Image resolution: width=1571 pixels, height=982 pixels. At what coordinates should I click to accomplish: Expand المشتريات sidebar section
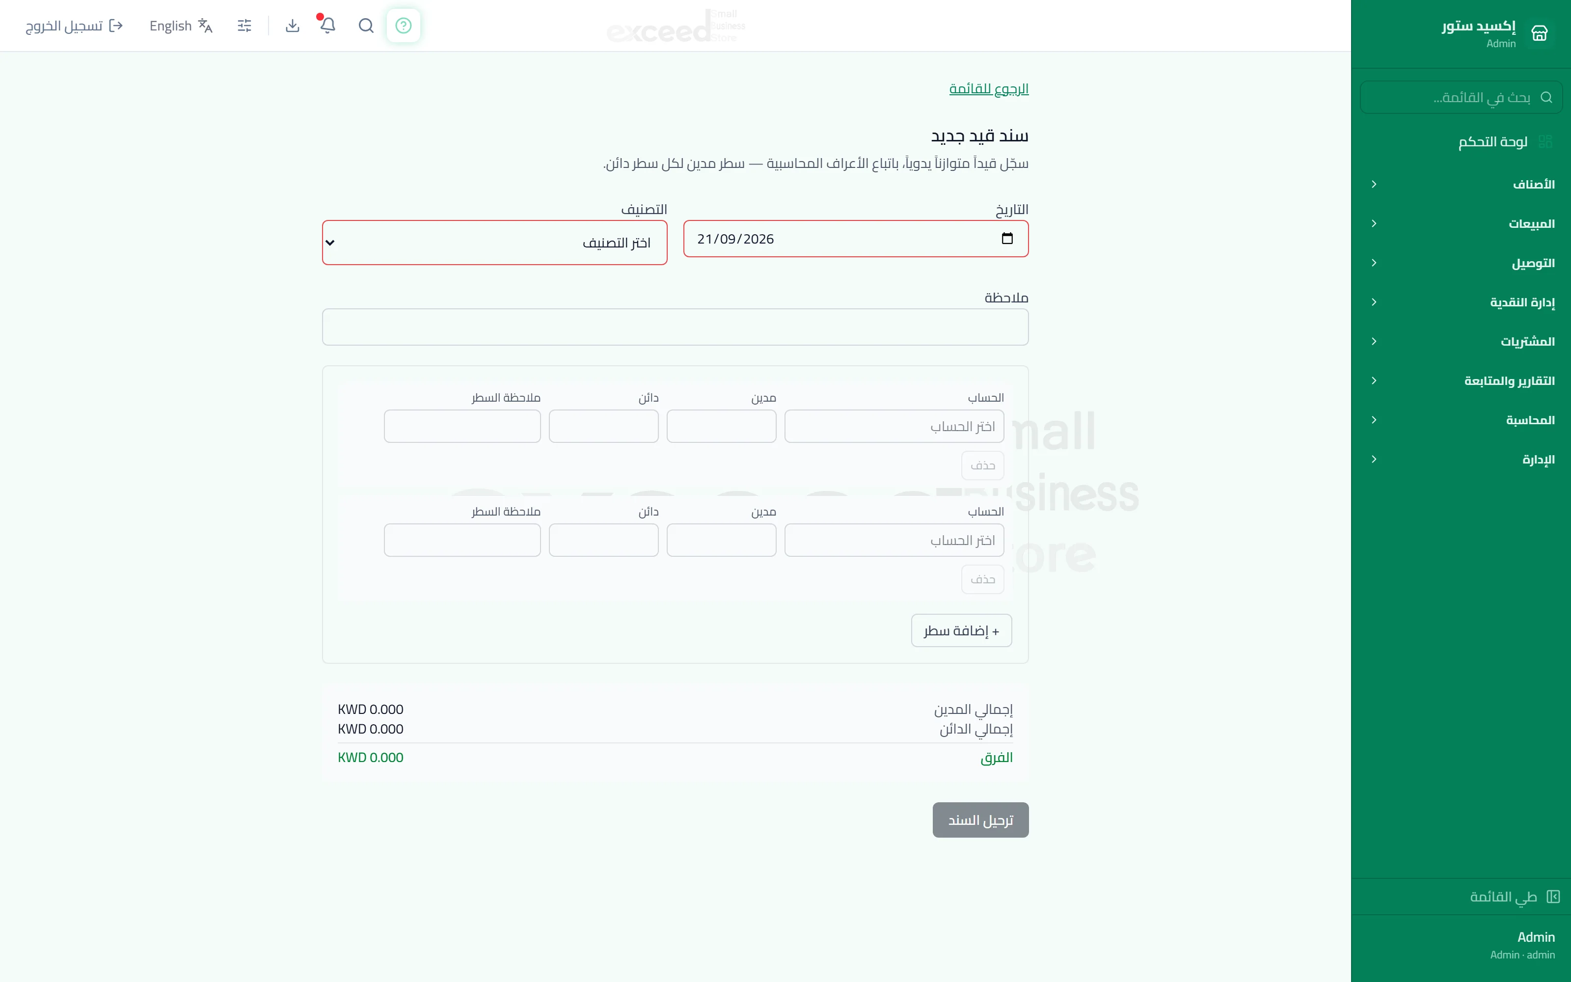click(1461, 342)
